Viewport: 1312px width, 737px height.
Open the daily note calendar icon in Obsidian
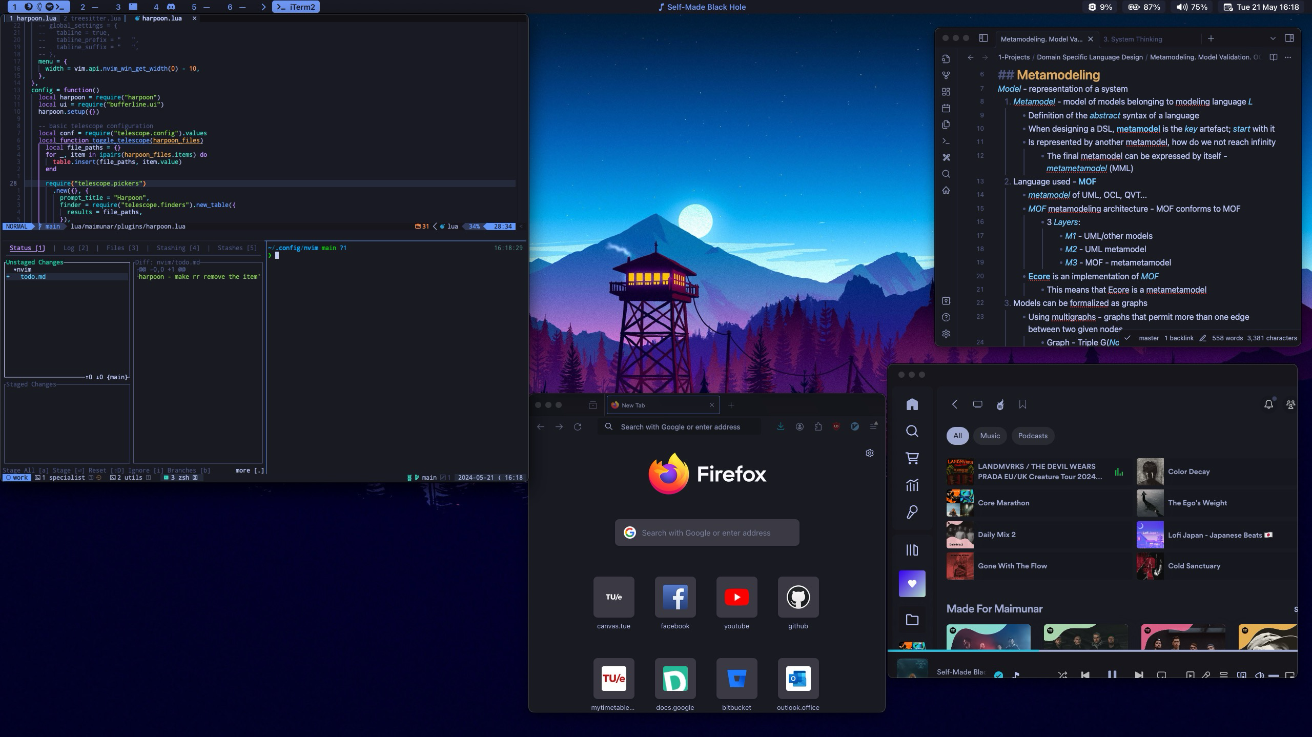click(946, 108)
